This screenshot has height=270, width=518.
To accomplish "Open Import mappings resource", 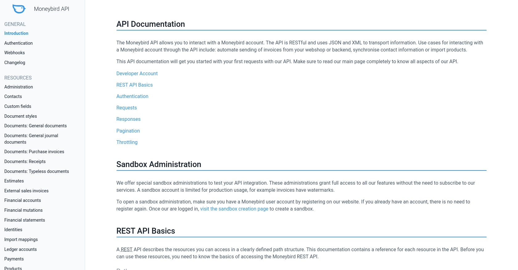I will pyautogui.click(x=21, y=239).
